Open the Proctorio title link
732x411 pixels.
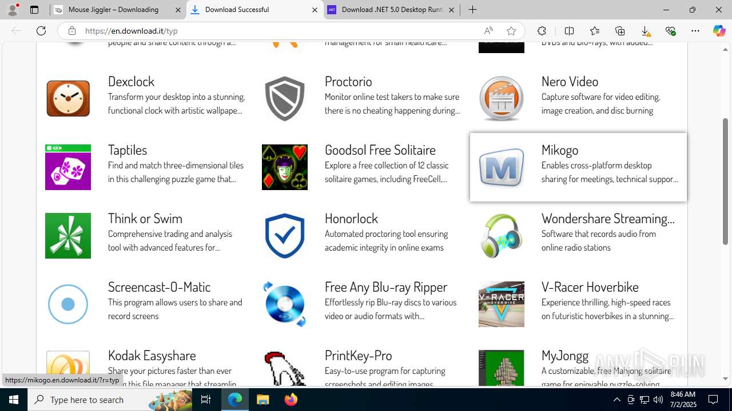(348, 81)
